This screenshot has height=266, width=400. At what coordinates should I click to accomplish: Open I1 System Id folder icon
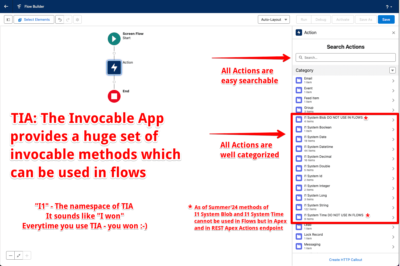pos(299,178)
